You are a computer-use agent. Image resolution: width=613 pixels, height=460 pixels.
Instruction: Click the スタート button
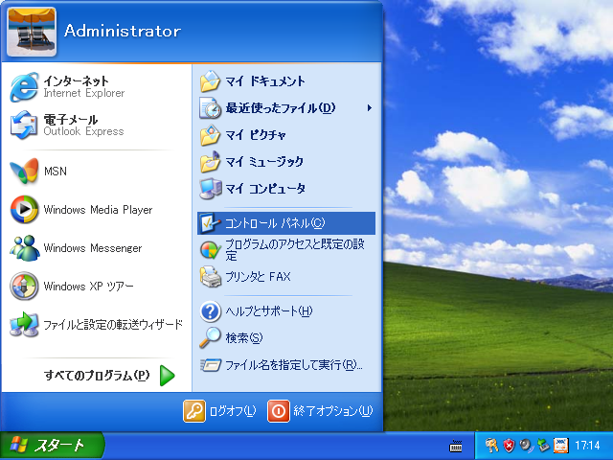tap(53, 446)
